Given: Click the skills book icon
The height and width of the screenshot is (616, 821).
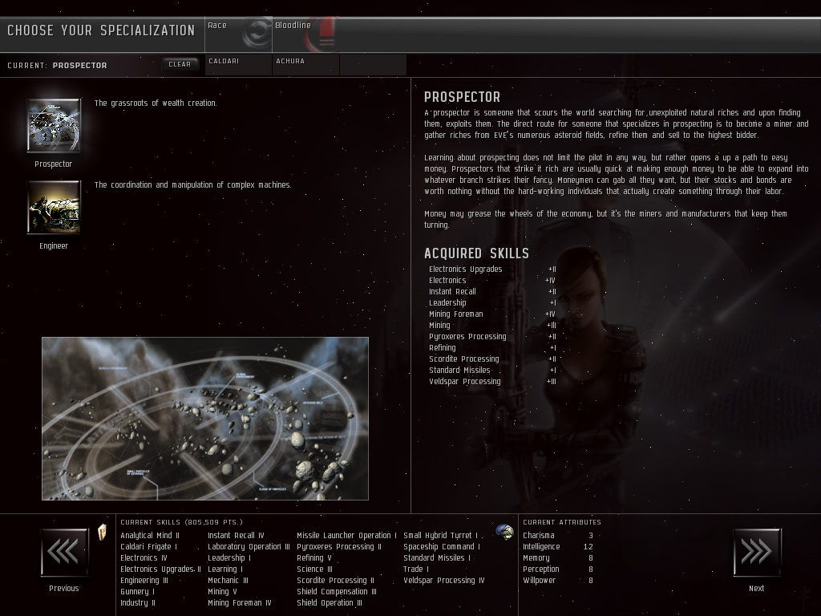Looking at the screenshot, I should pos(103,533).
